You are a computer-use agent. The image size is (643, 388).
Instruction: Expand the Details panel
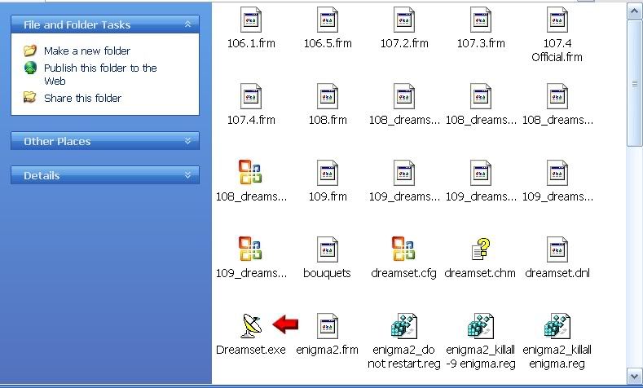187,175
